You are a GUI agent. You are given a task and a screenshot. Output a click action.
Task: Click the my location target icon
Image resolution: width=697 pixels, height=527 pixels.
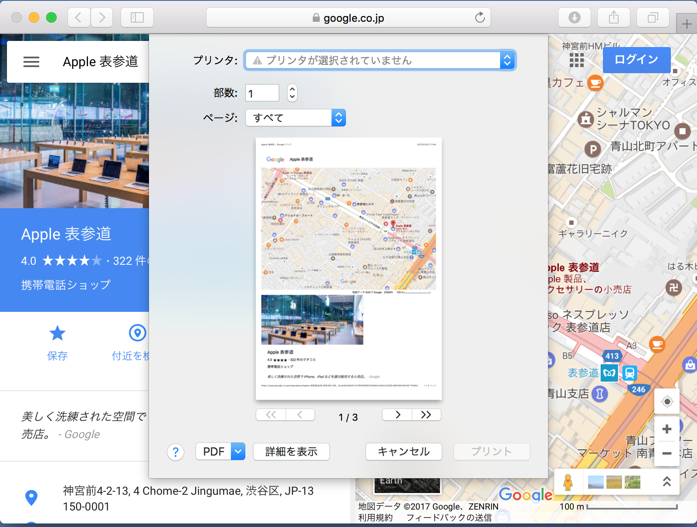pos(667,402)
